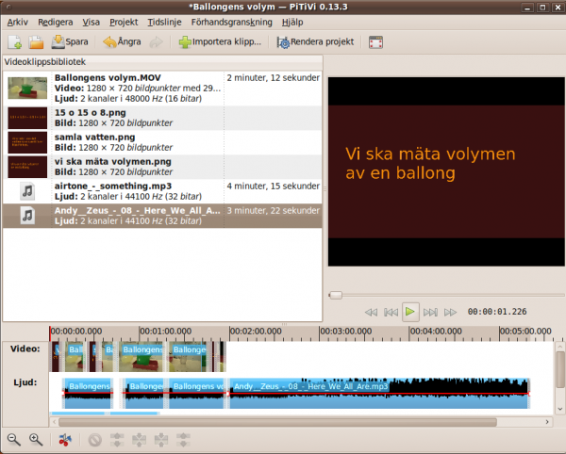The image size is (566, 454).
Task: Open the Tidslinje menu
Action: 164,22
